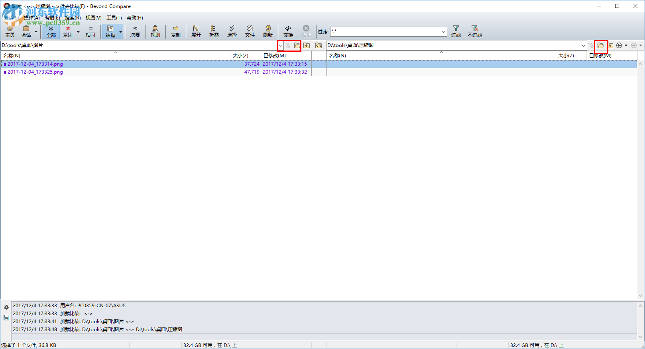Screen dimensions: 645x349
Task: Expand the 会话 sessions dropdown arrow
Action: tap(36, 31)
